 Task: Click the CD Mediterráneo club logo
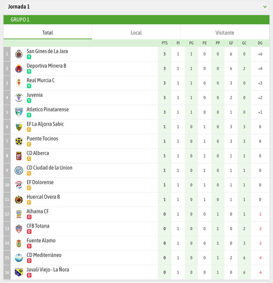pyautogui.click(x=18, y=258)
